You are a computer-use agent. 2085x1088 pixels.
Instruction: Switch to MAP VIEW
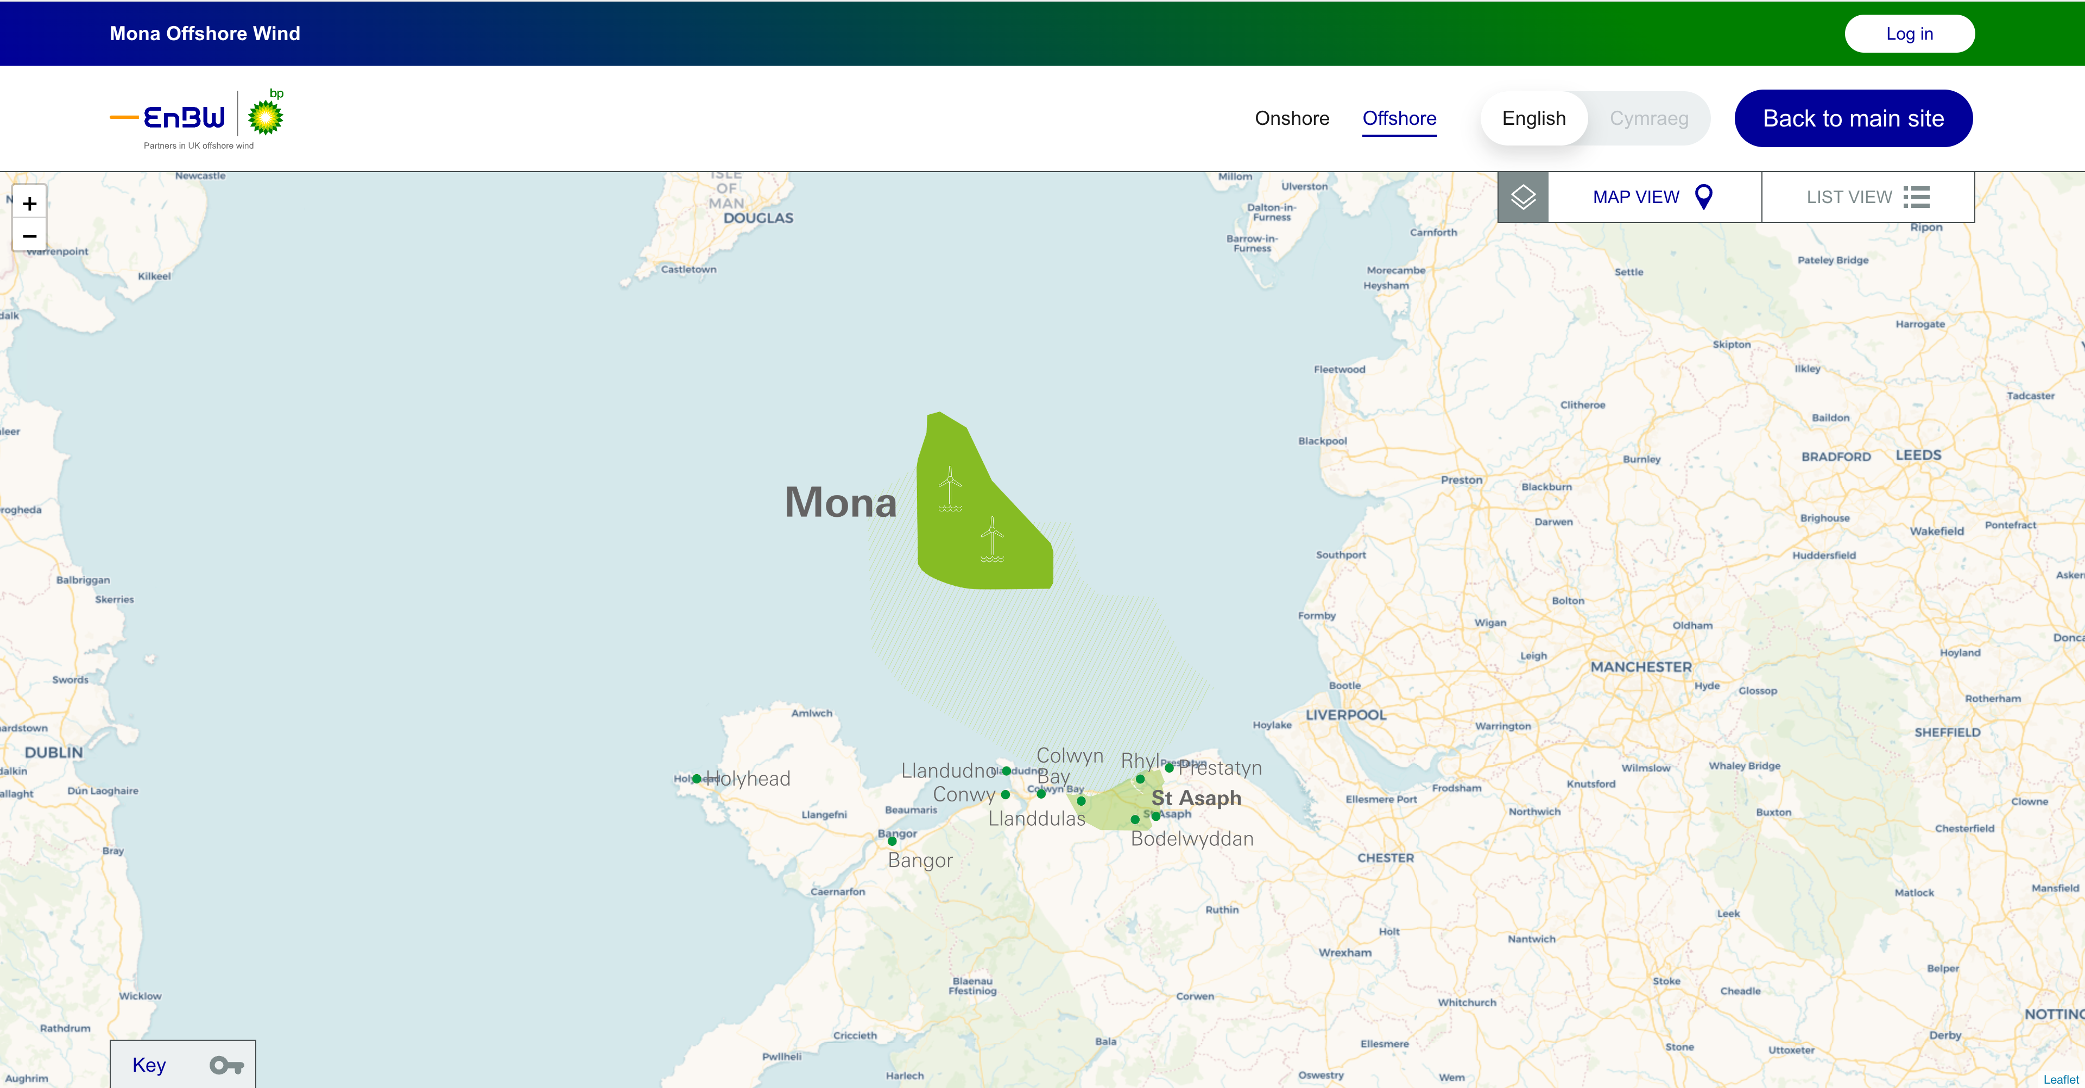pyautogui.click(x=1653, y=197)
